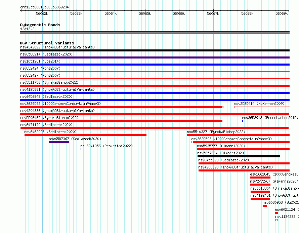Click the 56065k ruler position
299x233 pixels.
[145, 13]
